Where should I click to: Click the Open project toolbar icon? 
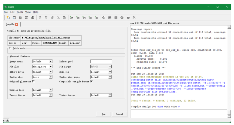(x=14, y=18)
